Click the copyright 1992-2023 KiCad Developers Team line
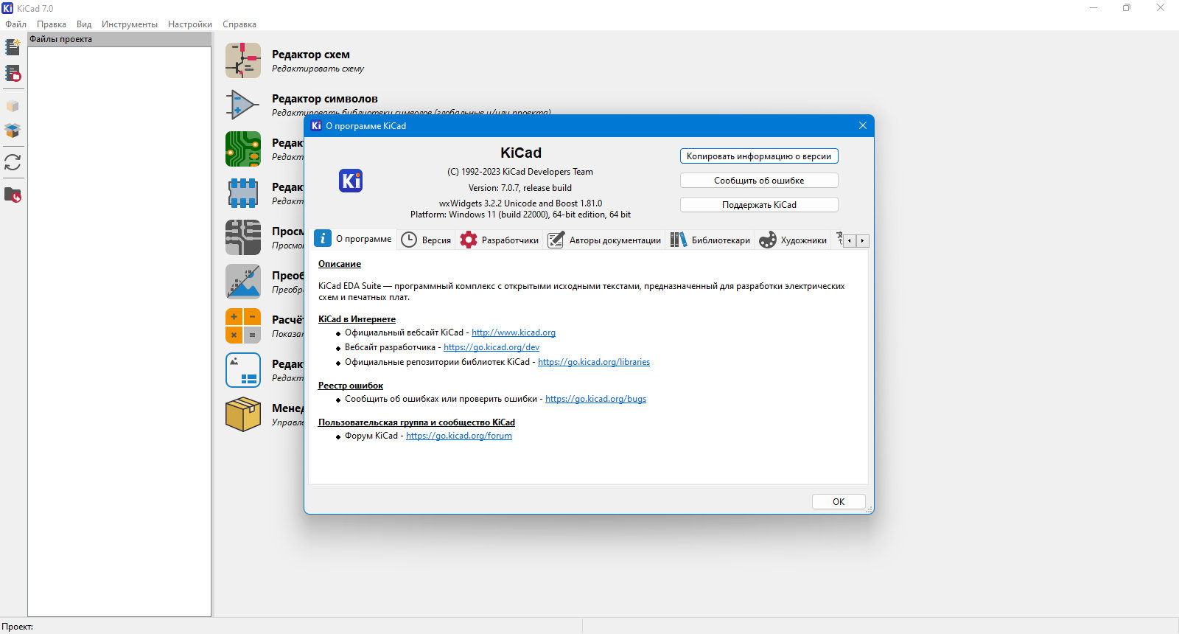This screenshot has width=1179, height=634. click(520, 172)
